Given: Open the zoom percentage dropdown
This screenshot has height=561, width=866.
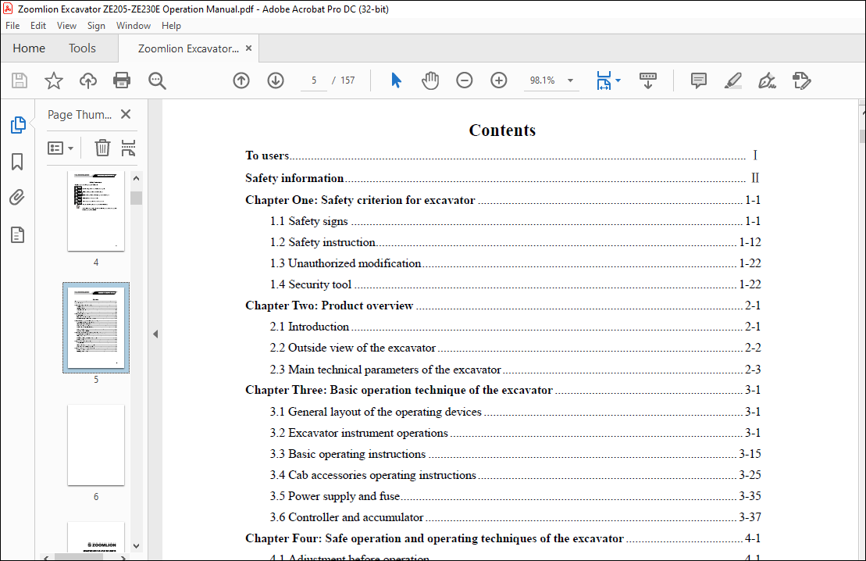Looking at the screenshot, I should click(570, 80).
